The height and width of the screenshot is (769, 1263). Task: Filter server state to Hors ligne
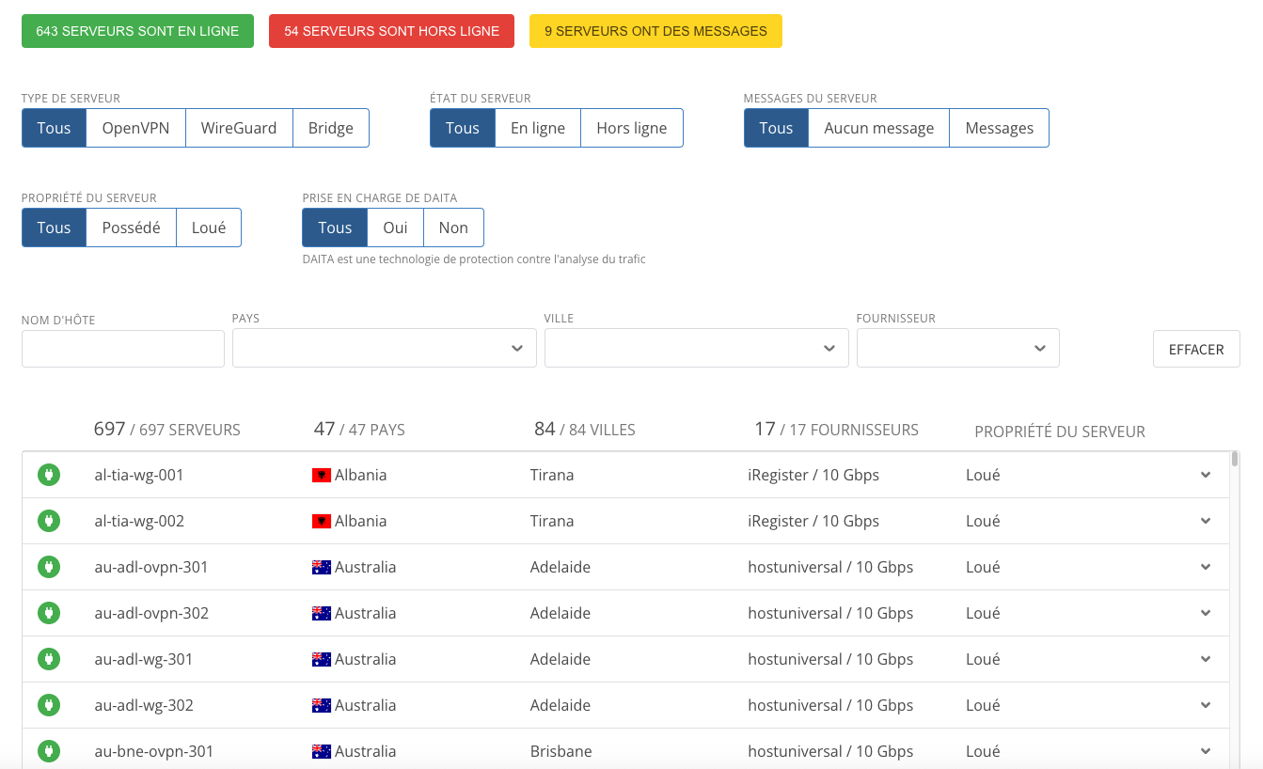631,128
